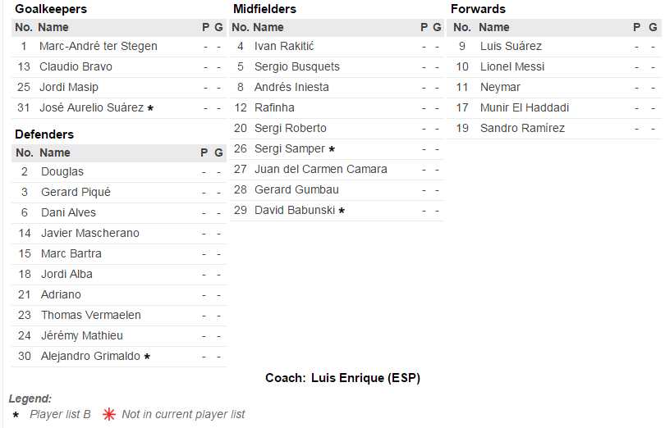This screenshot has height=428, width=665.
Task: Click on Gerard Piqué's name
Action: coord(76,192)
